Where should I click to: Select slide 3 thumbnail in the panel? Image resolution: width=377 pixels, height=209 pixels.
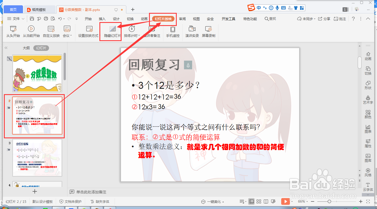(x=37, y=158)
